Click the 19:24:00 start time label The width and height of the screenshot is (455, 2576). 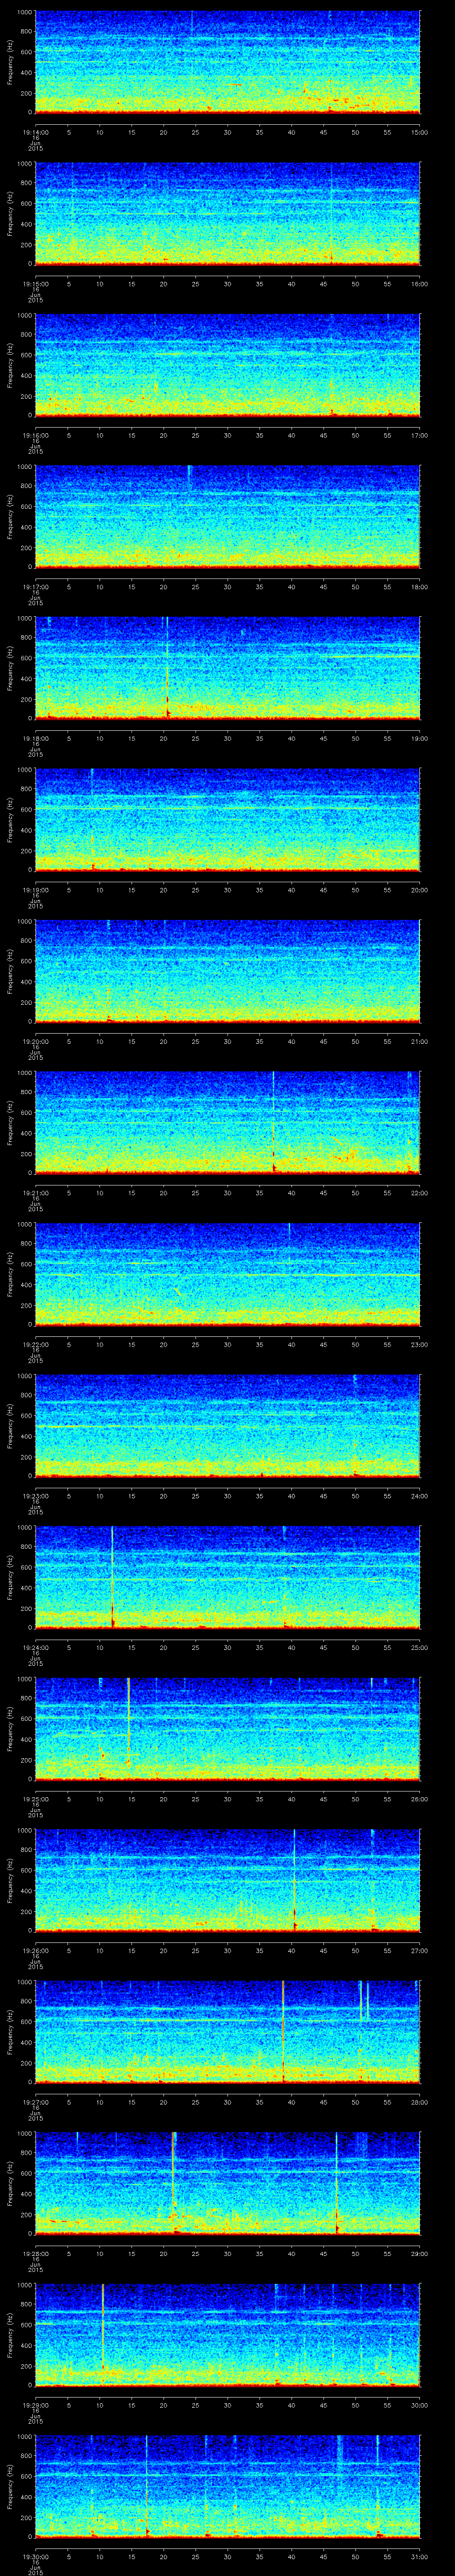point(35,1647)
